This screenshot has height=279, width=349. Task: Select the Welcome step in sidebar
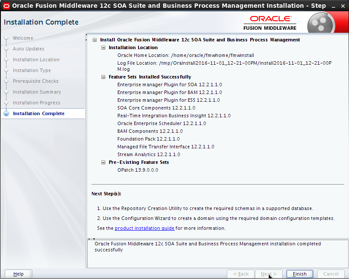[x=23, y=38]
